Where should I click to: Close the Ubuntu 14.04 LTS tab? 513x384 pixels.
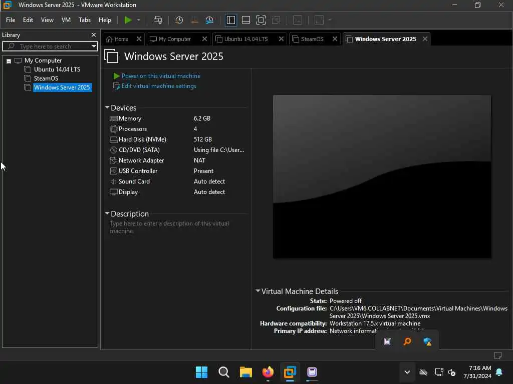281,39
